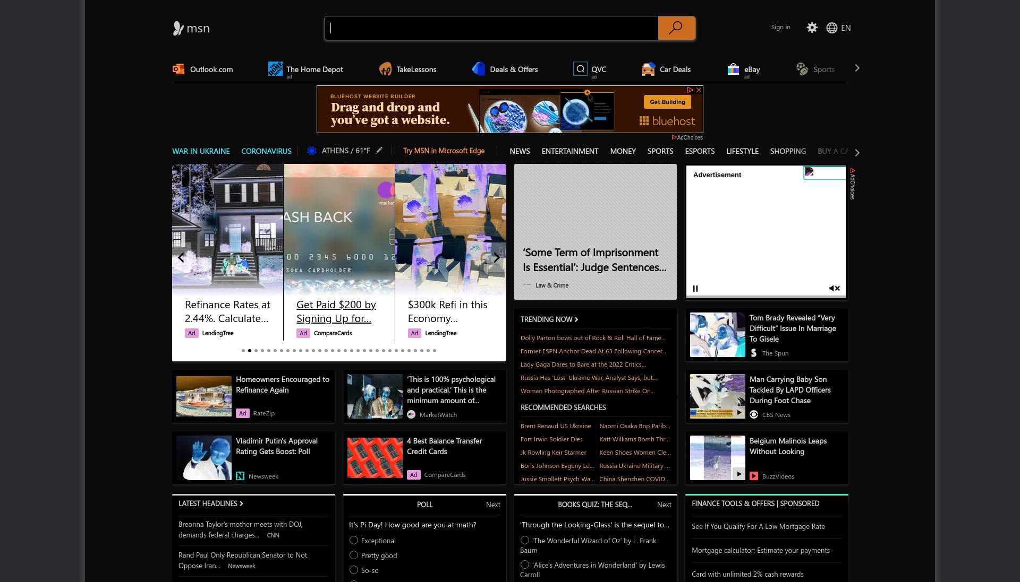Play the Belgium Malinois video thumbnail
The image size is (1020, 582).
click(x=739, y=474)
